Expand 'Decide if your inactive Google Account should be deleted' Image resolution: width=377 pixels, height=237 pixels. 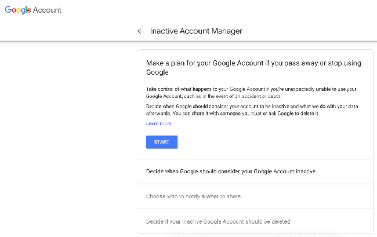[217, 221]
